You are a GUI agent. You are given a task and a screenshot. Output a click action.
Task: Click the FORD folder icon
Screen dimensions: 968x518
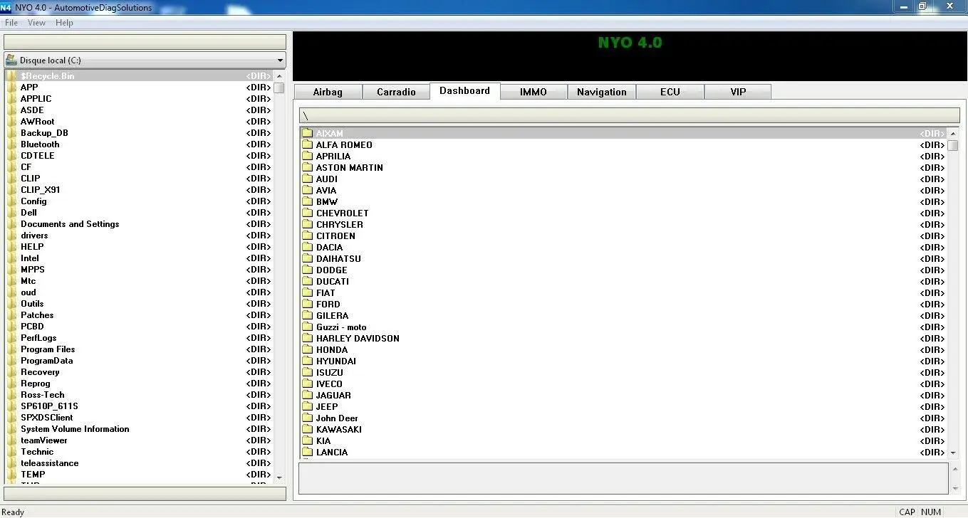point(307,304)
